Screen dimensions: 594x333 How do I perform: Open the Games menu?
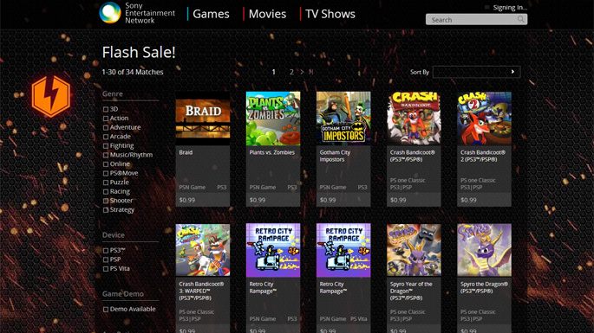tap(211, 14)
